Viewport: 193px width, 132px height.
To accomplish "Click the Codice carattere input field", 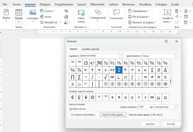I will click(143, 107).
